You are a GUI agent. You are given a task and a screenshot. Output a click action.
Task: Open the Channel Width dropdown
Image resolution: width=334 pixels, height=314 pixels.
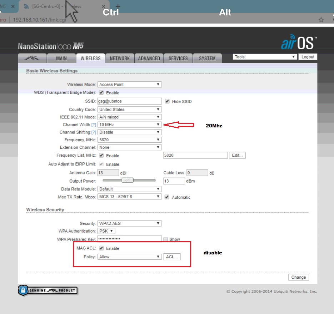click(130, 125)
